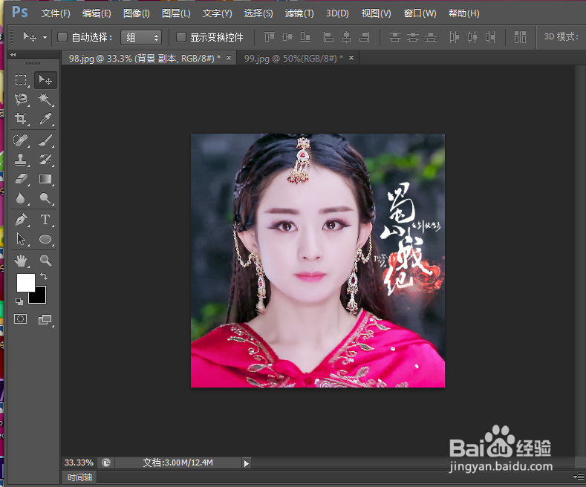
Task: Select the Crop tool
Action: pyautogui.click(x=21, y=119)
